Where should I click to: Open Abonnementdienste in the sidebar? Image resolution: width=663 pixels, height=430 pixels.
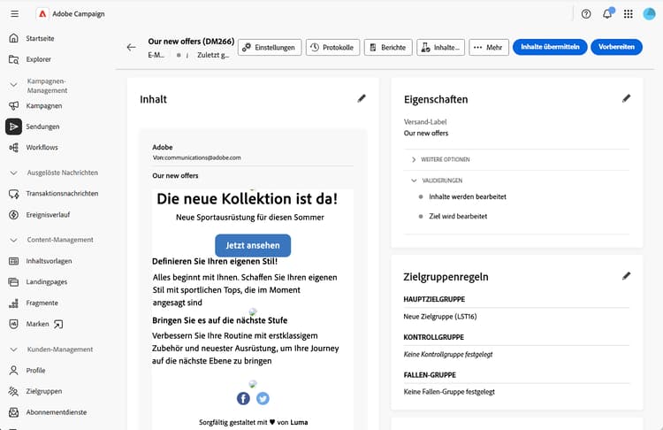pyautogui.click(x=57, y=412)
